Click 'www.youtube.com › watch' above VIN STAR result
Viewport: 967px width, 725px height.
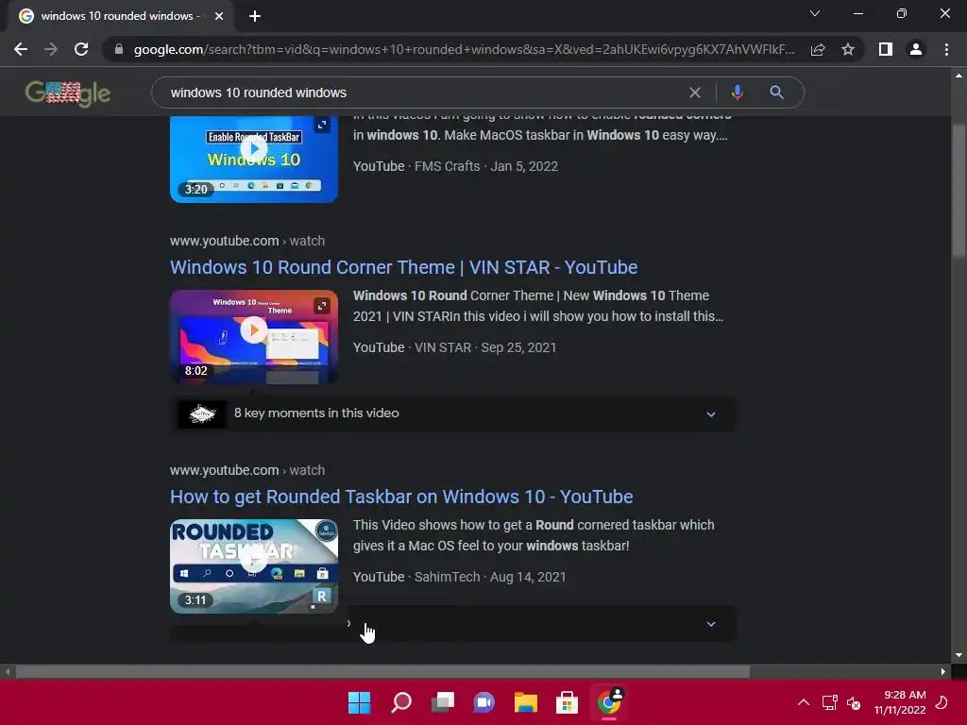coord(247,241)
